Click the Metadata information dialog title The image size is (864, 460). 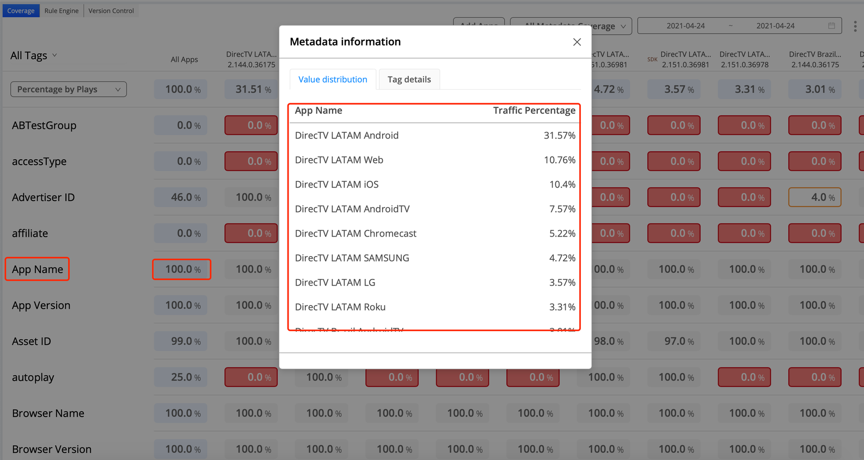pos(345,42)
